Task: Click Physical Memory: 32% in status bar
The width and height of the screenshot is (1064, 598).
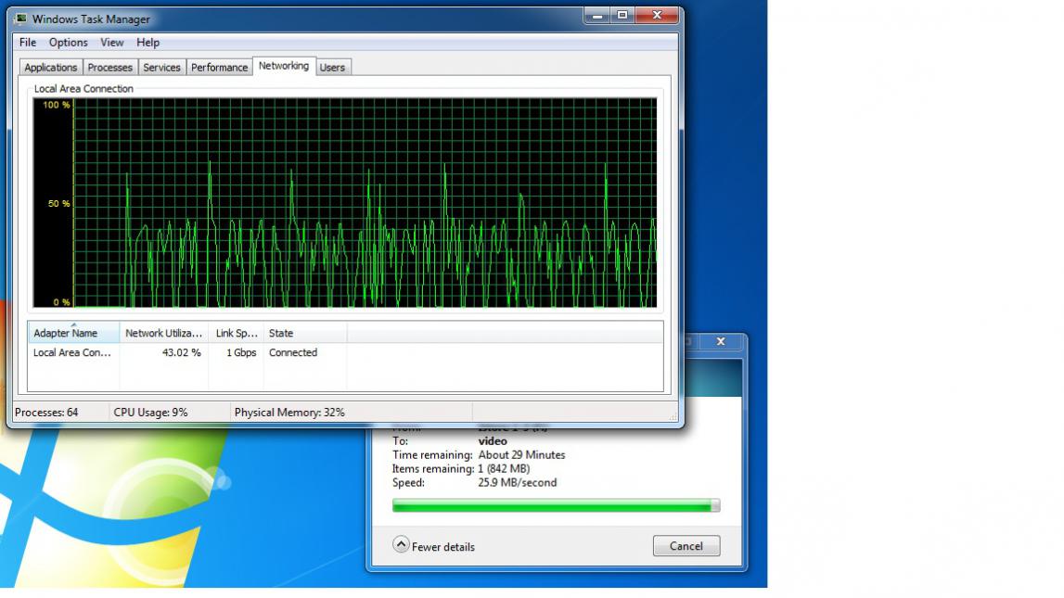Action: tap(289, 413)
